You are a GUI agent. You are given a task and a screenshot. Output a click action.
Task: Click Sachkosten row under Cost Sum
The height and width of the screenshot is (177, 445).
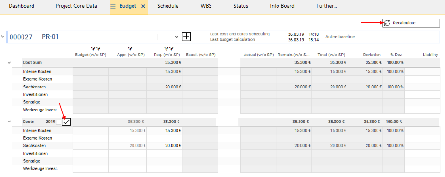(x=34, y=87)
